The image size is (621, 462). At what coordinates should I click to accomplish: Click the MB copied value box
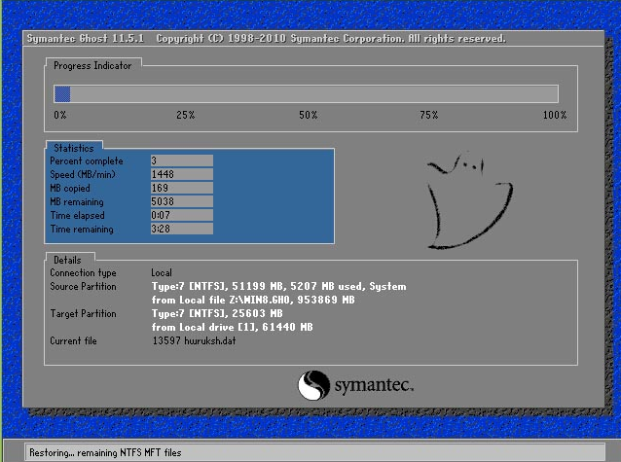coord(182,188)
